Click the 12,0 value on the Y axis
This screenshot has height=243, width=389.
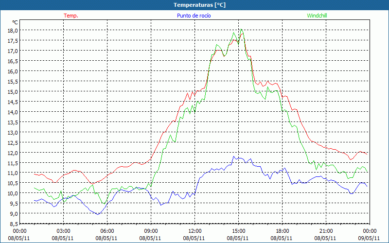pos(13,153)
